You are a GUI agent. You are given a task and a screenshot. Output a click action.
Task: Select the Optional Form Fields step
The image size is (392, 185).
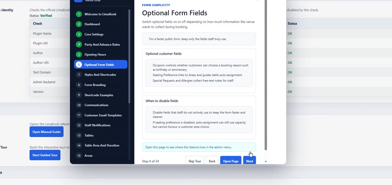[100, 65]
